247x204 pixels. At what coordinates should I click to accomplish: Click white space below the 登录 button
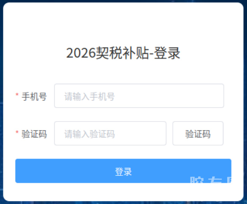[123, 192]
